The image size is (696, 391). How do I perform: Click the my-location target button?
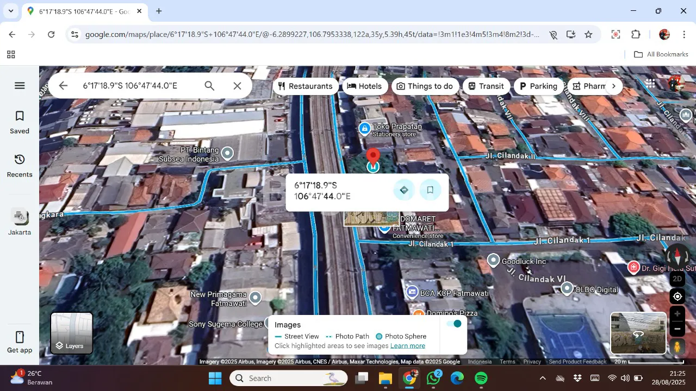pyautogui.click(x=678, y=297)
